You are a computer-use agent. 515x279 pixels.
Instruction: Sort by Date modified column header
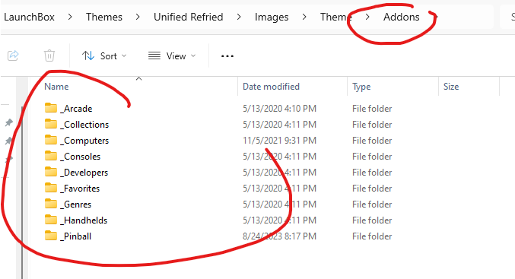(271, 87)
